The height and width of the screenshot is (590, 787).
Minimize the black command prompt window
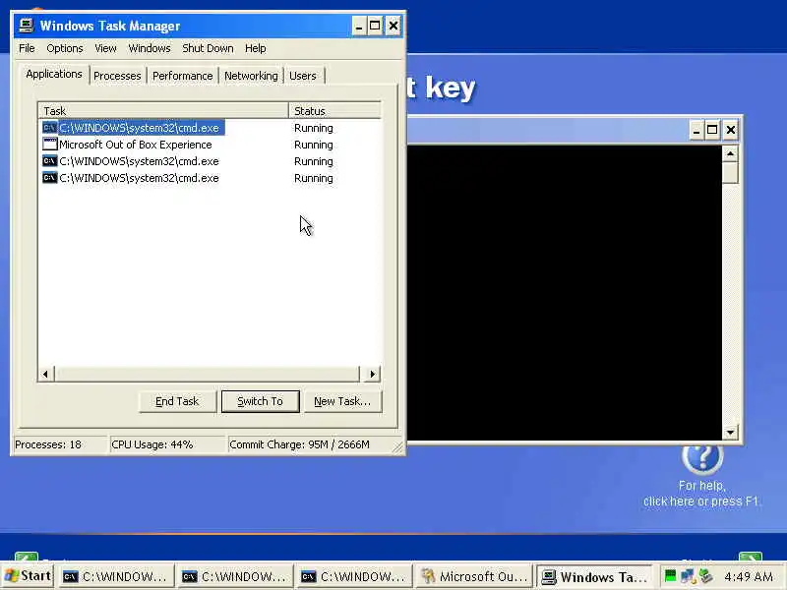coord(696,131)
